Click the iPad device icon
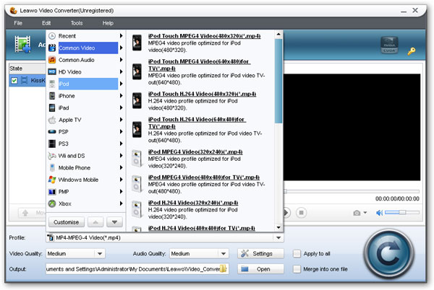 (x=52, y=107)
